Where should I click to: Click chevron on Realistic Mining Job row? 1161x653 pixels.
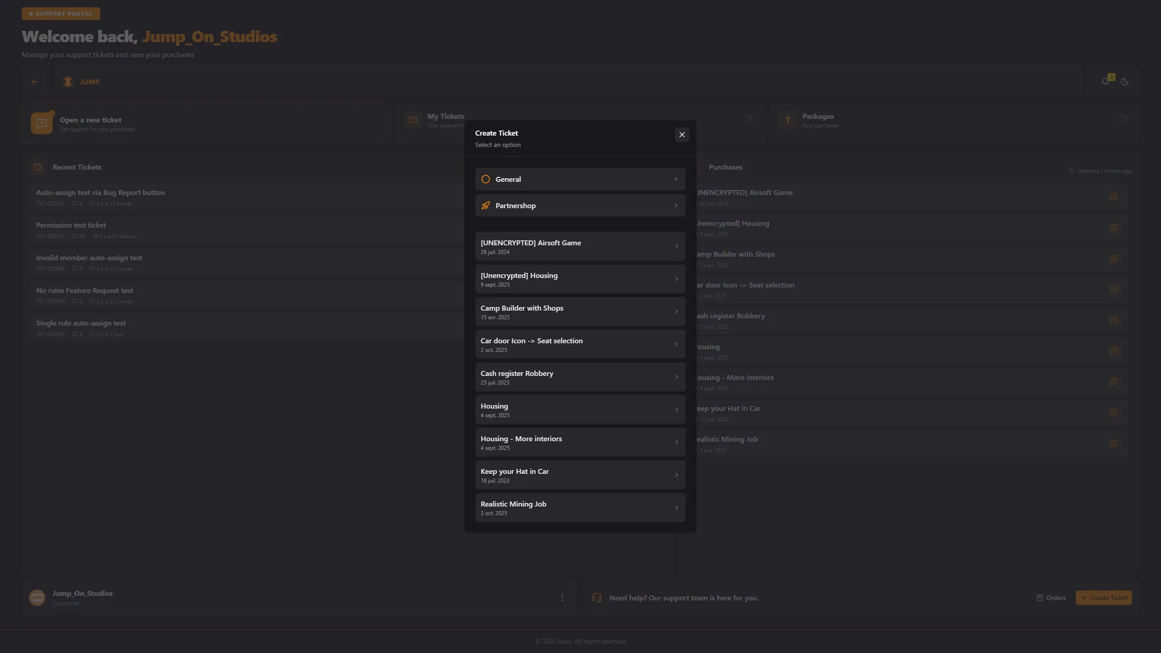676,507
